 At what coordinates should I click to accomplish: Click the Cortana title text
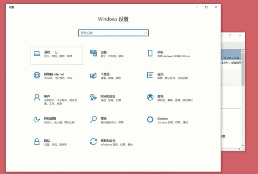162,119
